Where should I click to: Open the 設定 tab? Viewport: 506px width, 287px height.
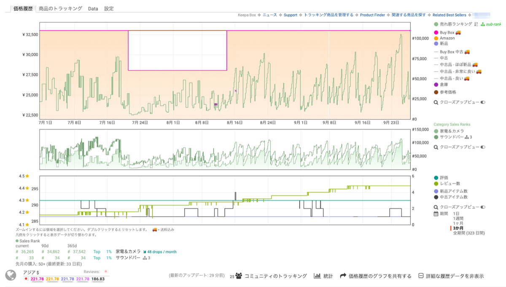[x=109, y=8]
